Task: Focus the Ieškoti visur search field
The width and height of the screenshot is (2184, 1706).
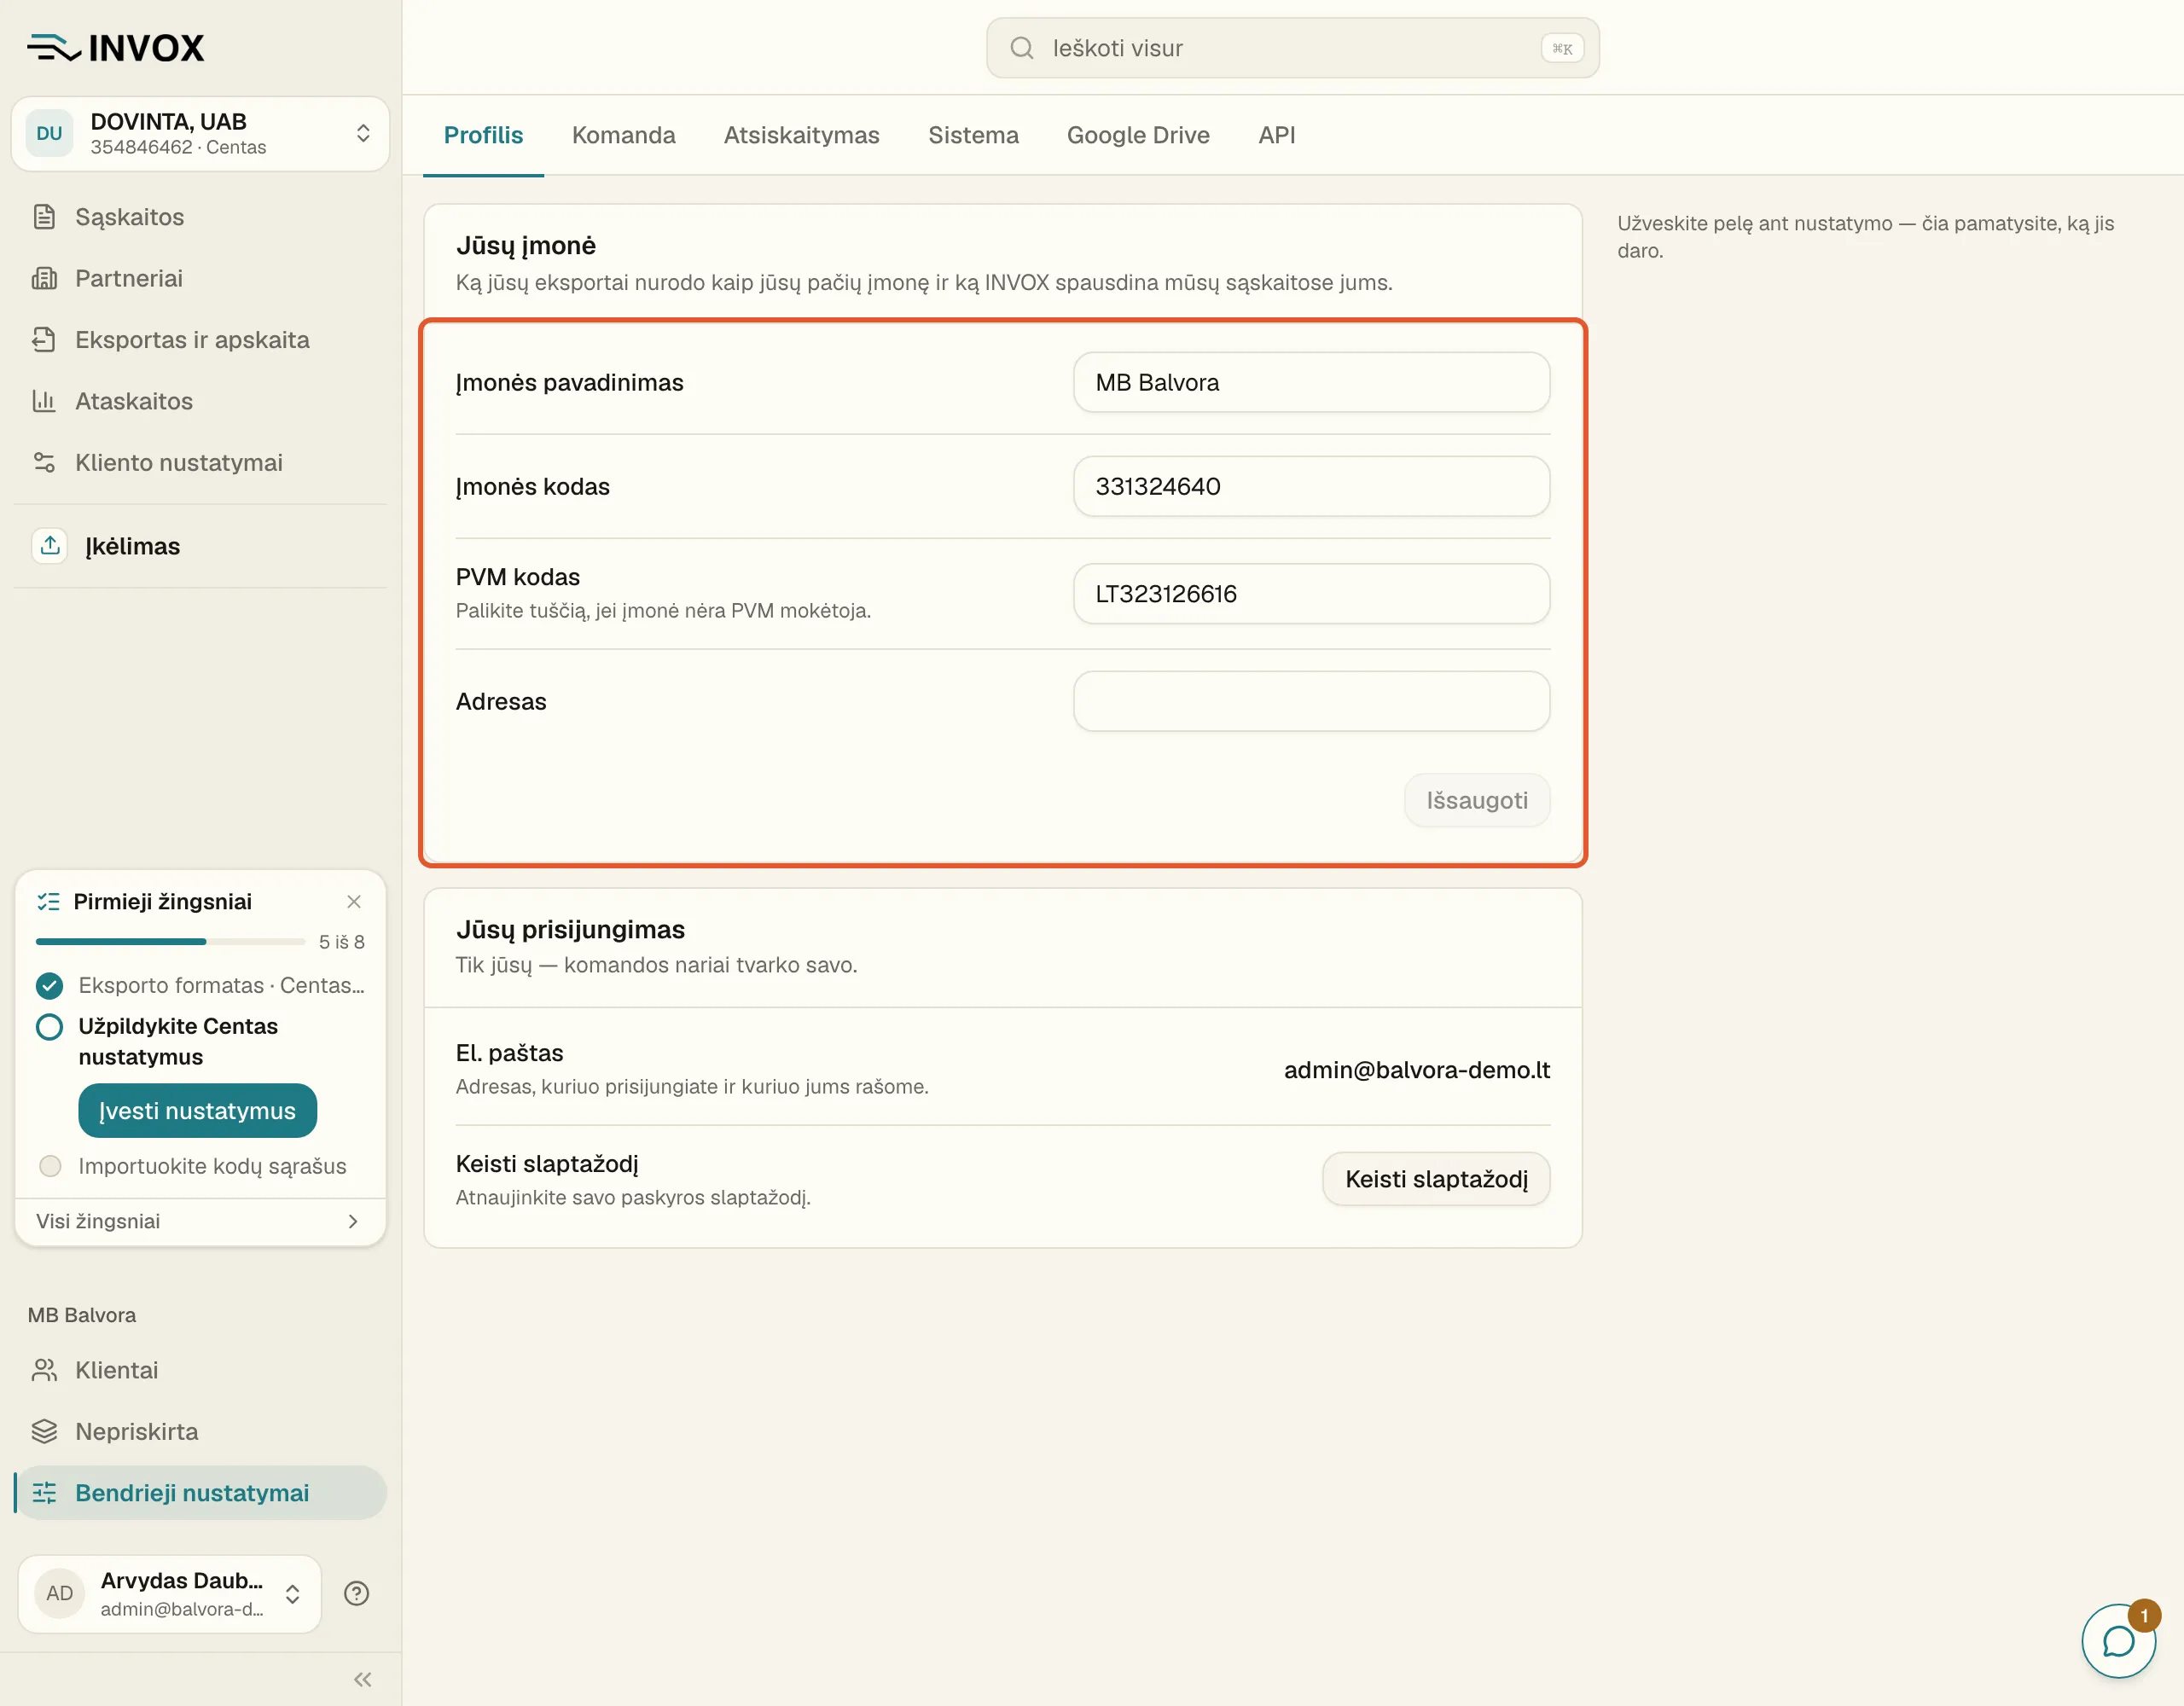Action: tap(1292, 48)
